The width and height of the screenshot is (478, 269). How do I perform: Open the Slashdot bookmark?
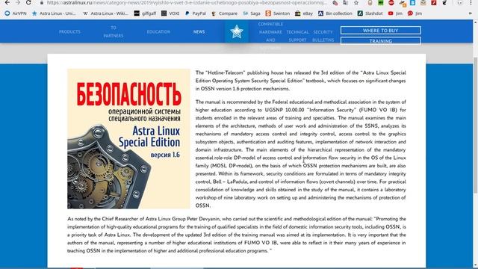point(370,13)
